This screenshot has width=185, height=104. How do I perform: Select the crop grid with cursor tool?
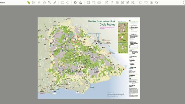click(x=94, y=3)
